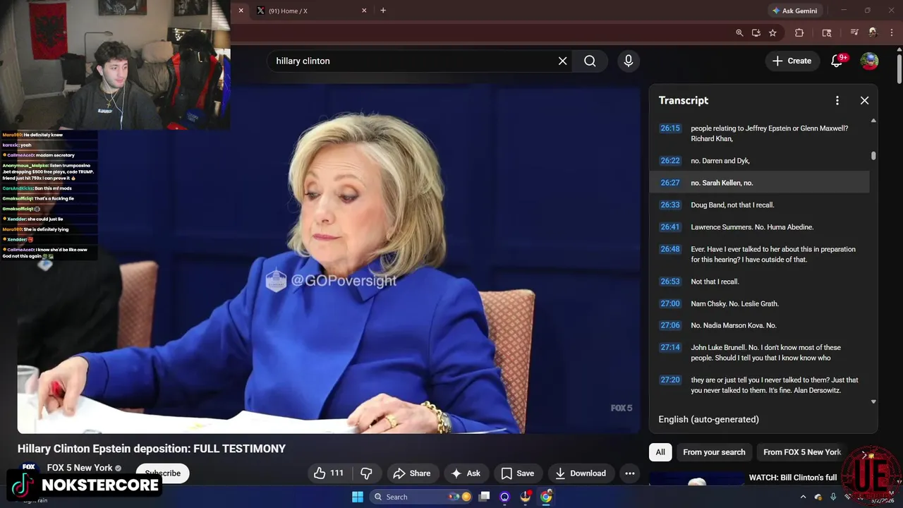Show hidden system tray icons chevron
This screenshot has width=903, height=508.
tap(803, 497)
